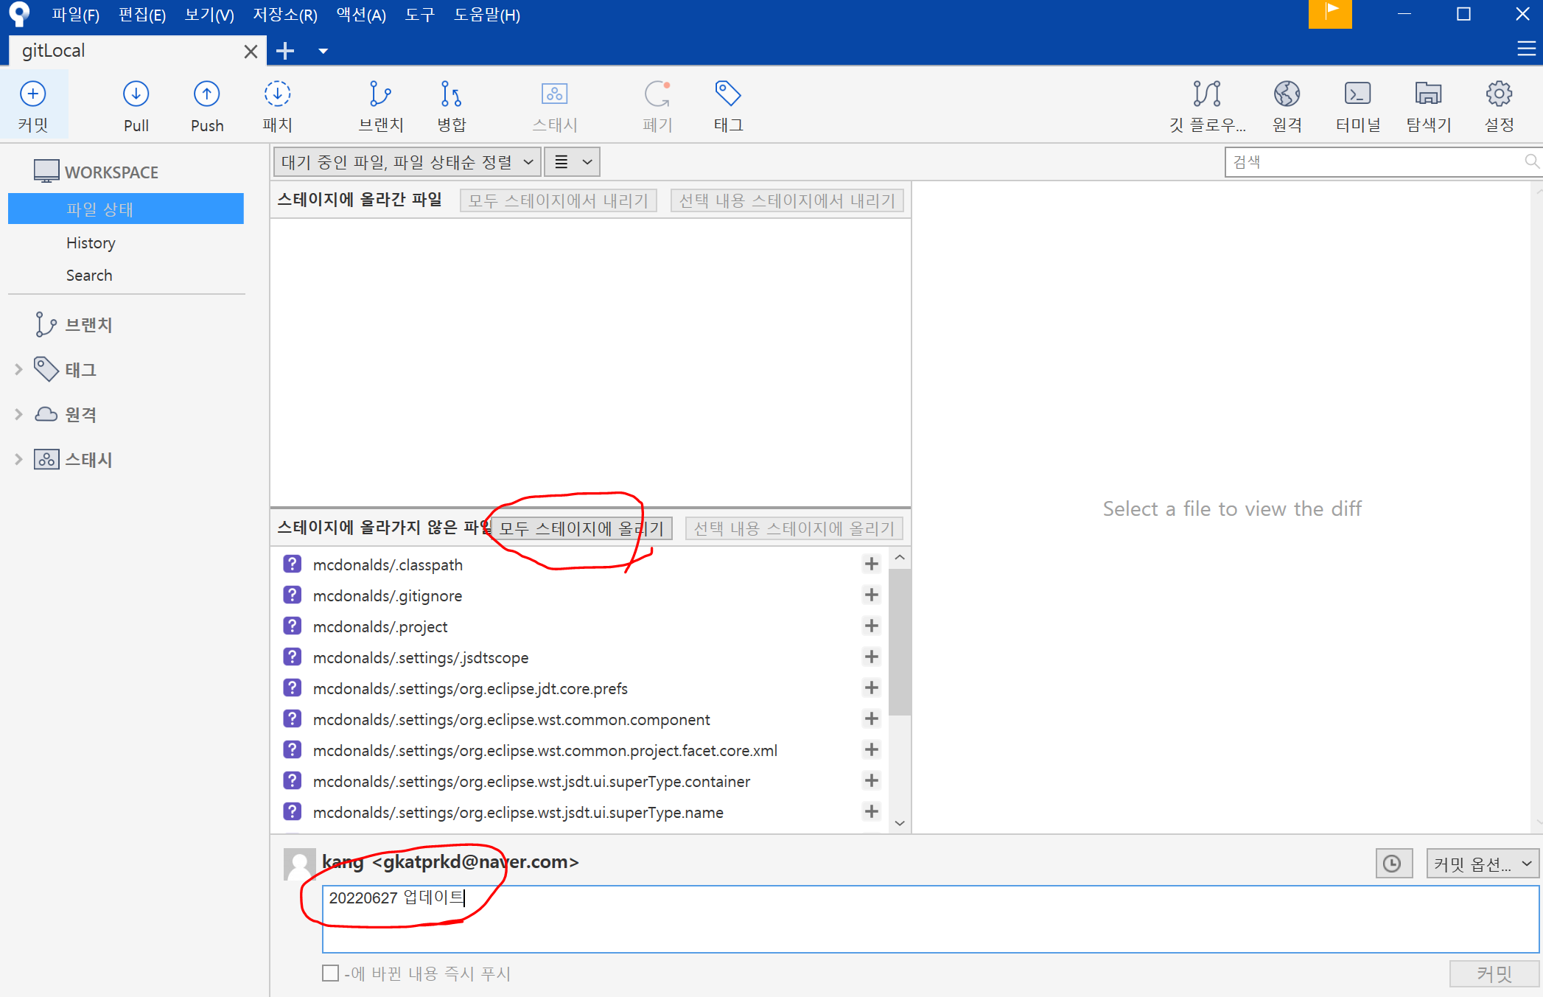Click the Pull toolbar icon
The image size is (1543, 997).
[x=136, y=105]
